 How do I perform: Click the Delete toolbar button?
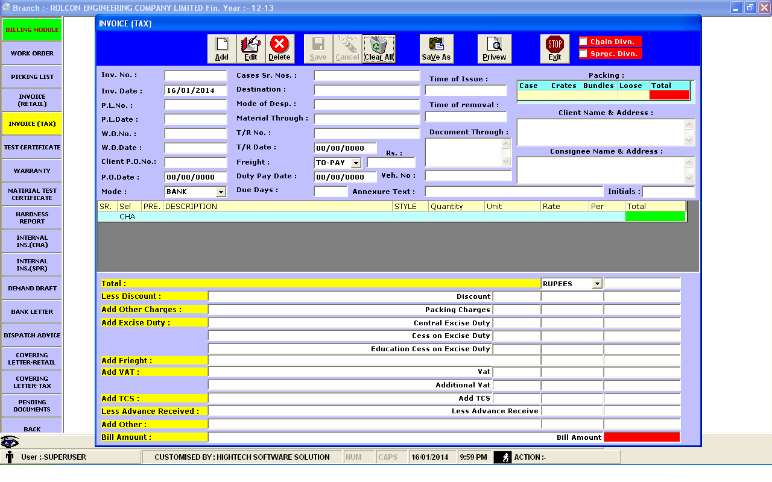pos(280,49)
